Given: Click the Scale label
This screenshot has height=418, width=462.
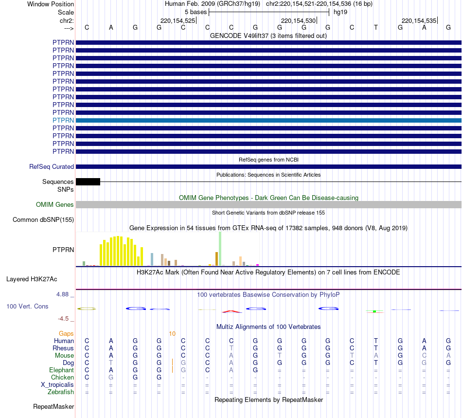Looking at the screenshot, I should pyautogui.click(x=66, y=12).
